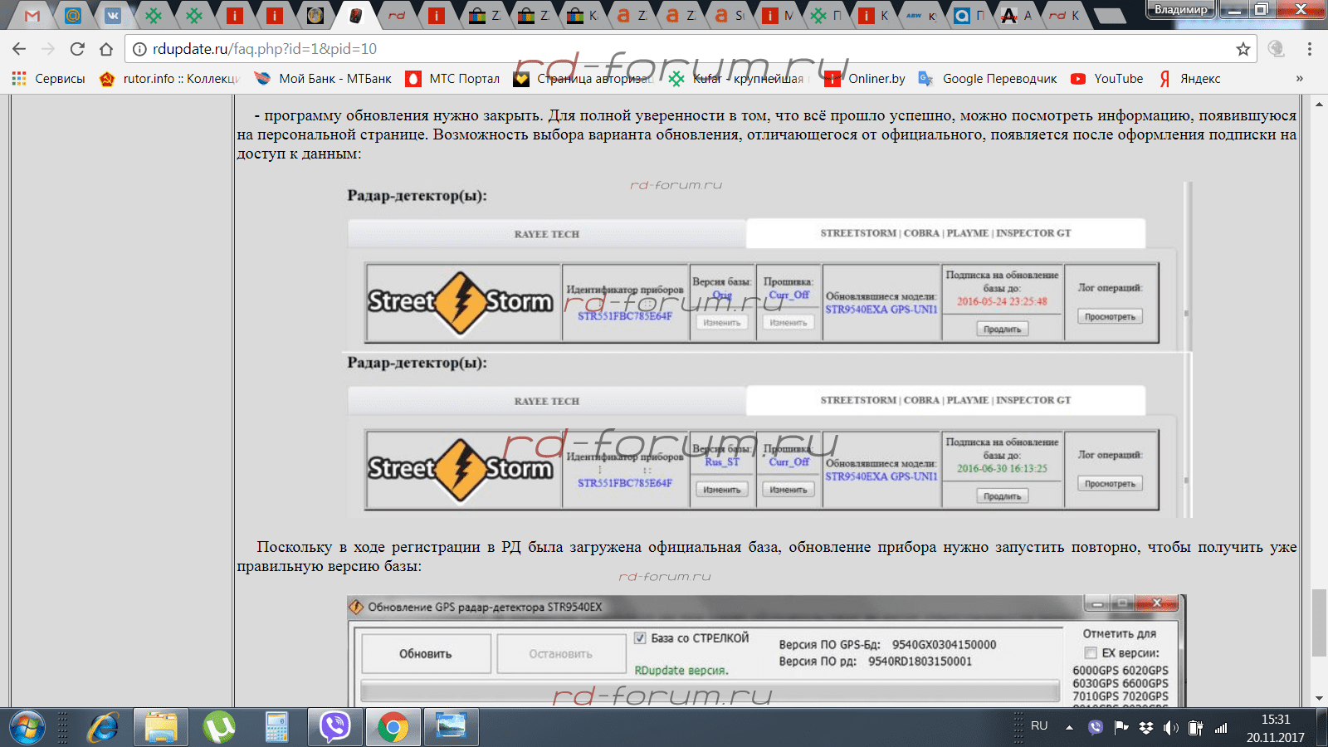
Task: Click the page scrollbar up arrow
Action: coord(1319,105)
